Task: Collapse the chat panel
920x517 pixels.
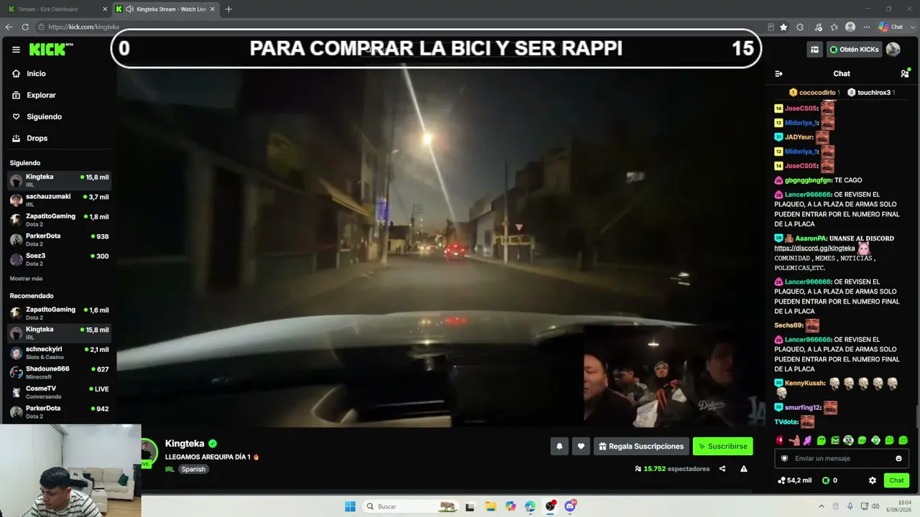Action: click(778, 73)
